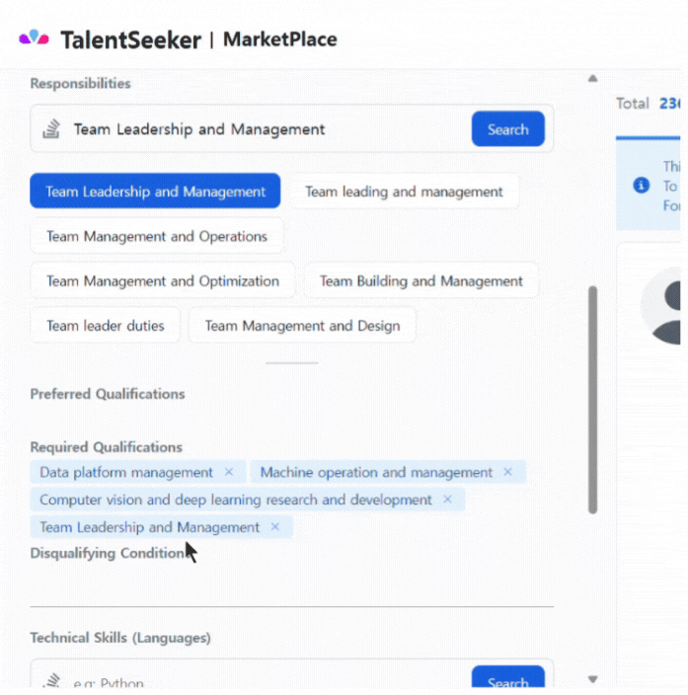Click Machine operation and management tag text
This screenshot has width=688, height=695.
pyautogui.click(x=376, y=472)
